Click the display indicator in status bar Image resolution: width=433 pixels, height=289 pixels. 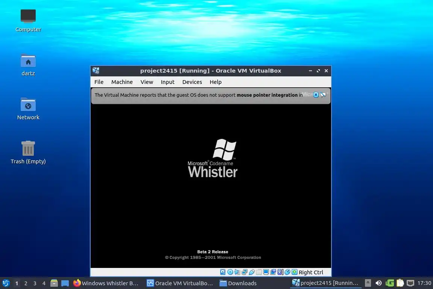tap(266, 272)
